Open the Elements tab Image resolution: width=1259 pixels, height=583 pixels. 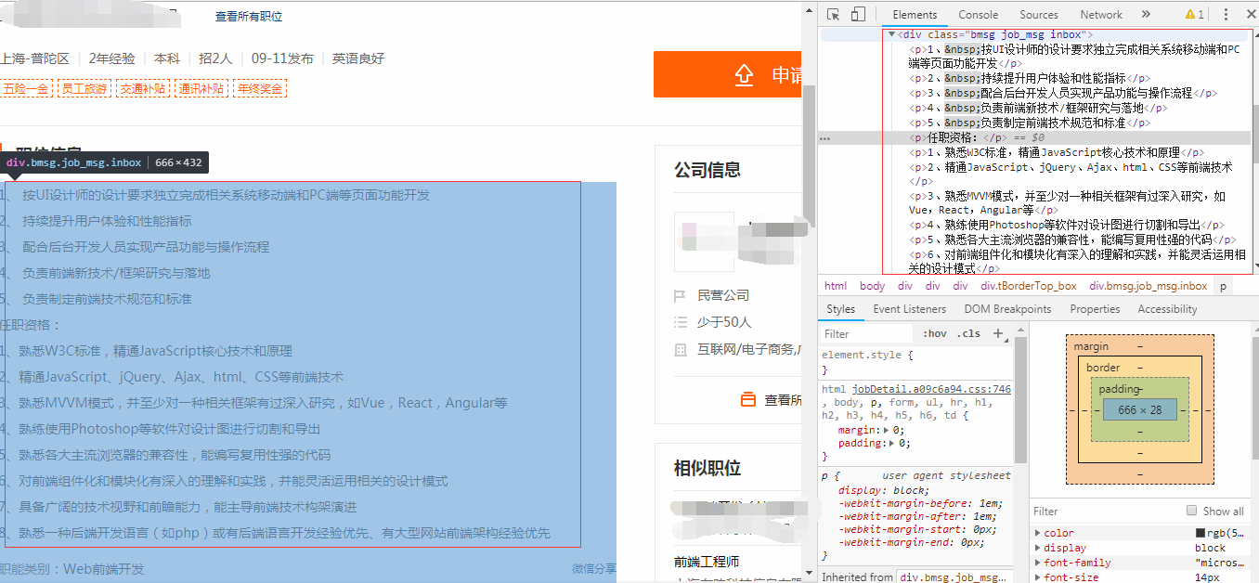915,14
